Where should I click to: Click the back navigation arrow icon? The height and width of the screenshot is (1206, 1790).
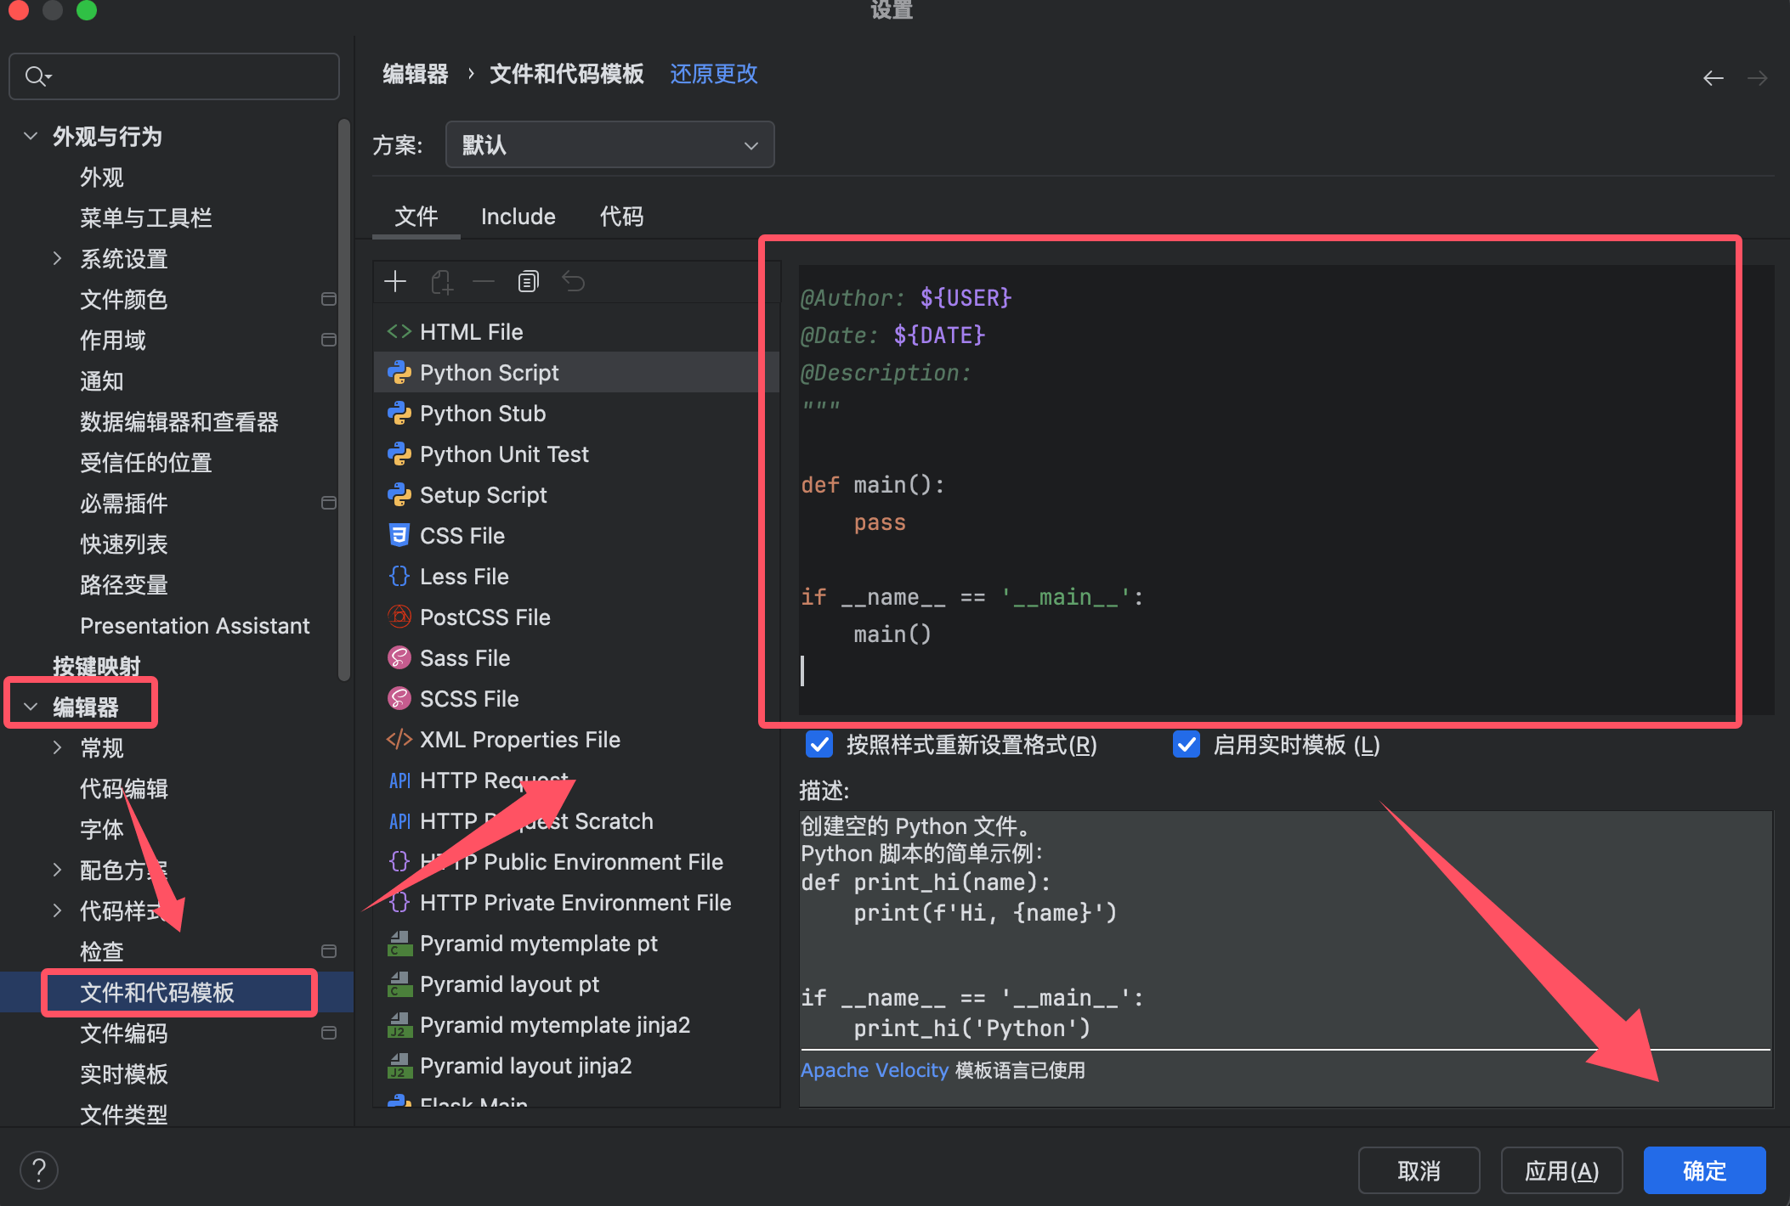(x=1713, y=78)
